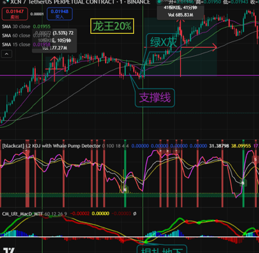The image size is (259, 253).
Task: Click the TradingView logo at the bottom left
Action: coord(9,250)
